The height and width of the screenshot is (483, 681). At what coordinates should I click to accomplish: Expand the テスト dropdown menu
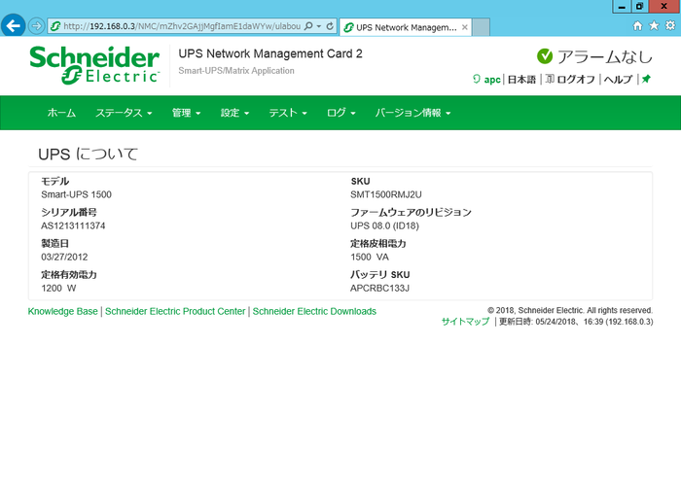coord(288,113)
